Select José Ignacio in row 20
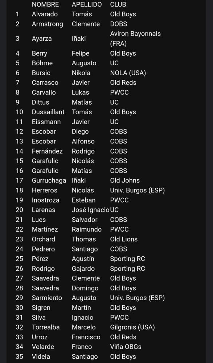The image size is (213, 363). (90, 210)
